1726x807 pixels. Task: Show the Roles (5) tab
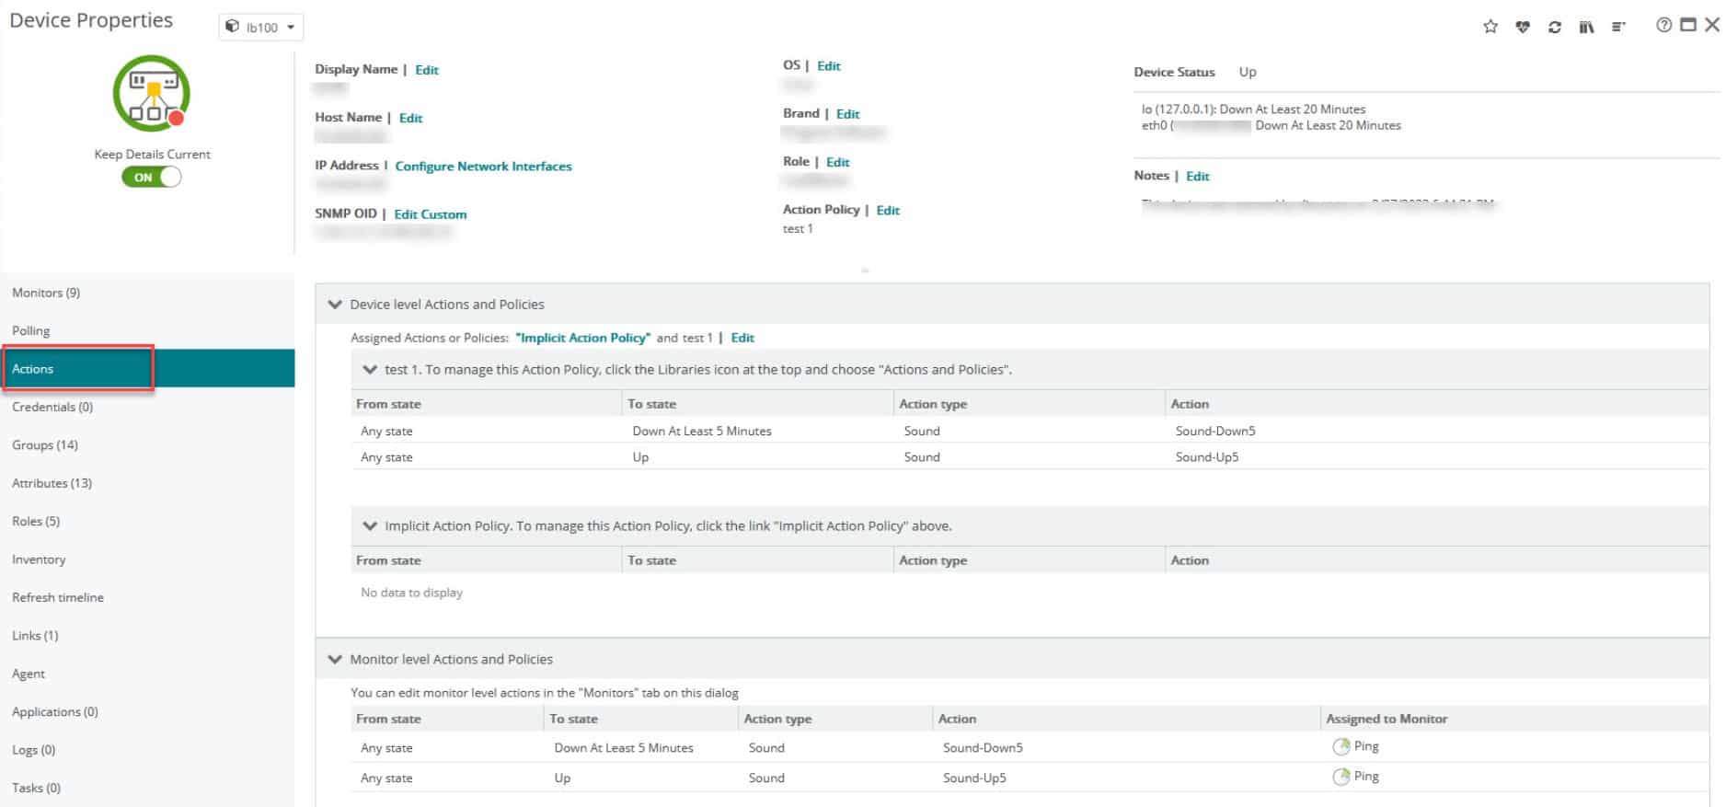pyautogui.click(x=147, y=522)
